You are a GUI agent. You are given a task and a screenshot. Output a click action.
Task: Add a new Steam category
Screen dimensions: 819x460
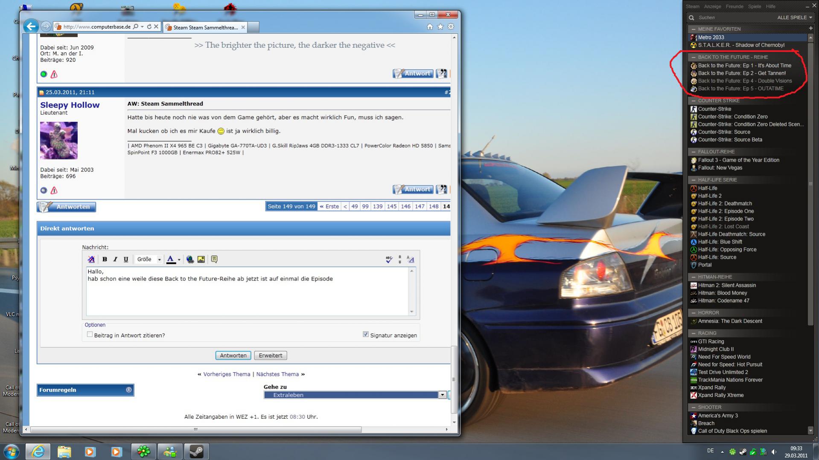pyautogui.click(x=810, y=29)
